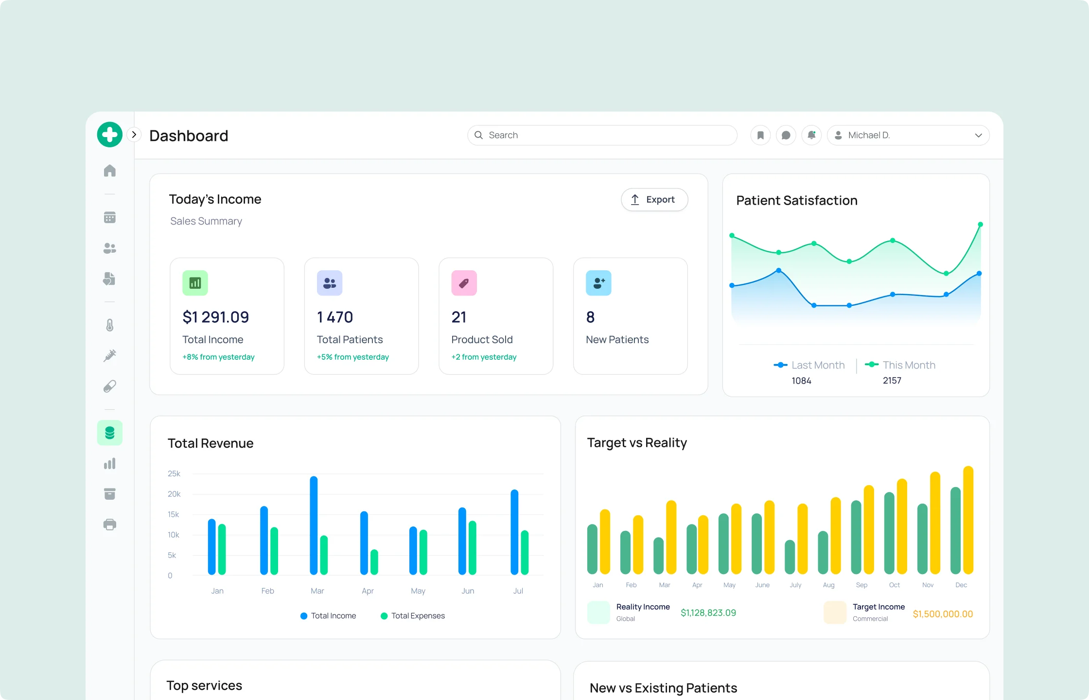Toggle the Last Month legend item
The height and width of the screenshot is (700, 1089).
click(809, 365)
